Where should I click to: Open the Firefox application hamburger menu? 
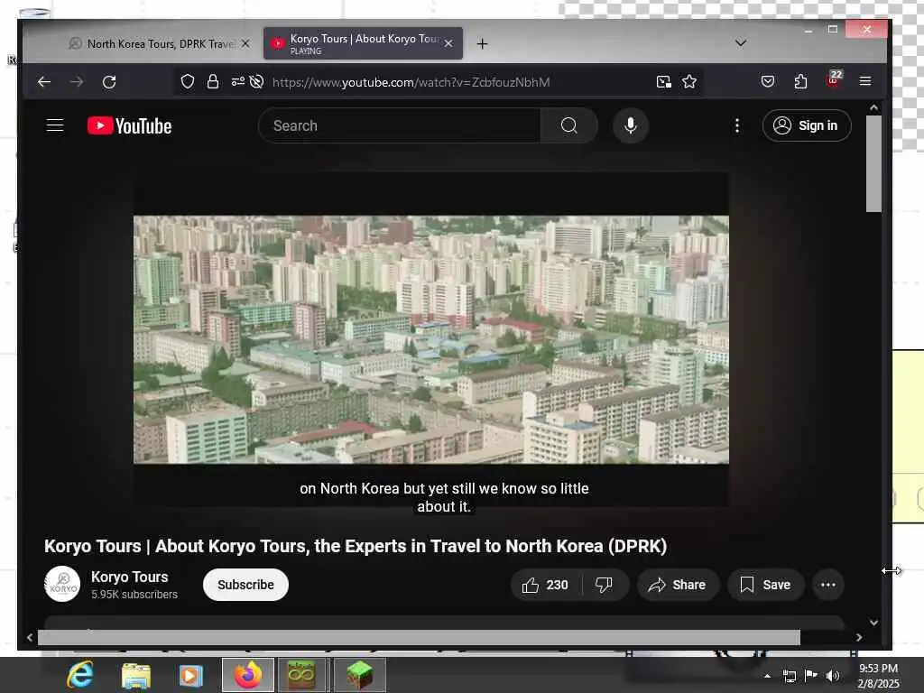pos(865,81)
